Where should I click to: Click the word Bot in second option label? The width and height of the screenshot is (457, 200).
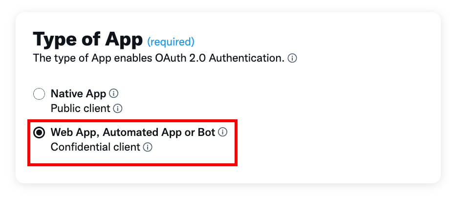(206, 133)
